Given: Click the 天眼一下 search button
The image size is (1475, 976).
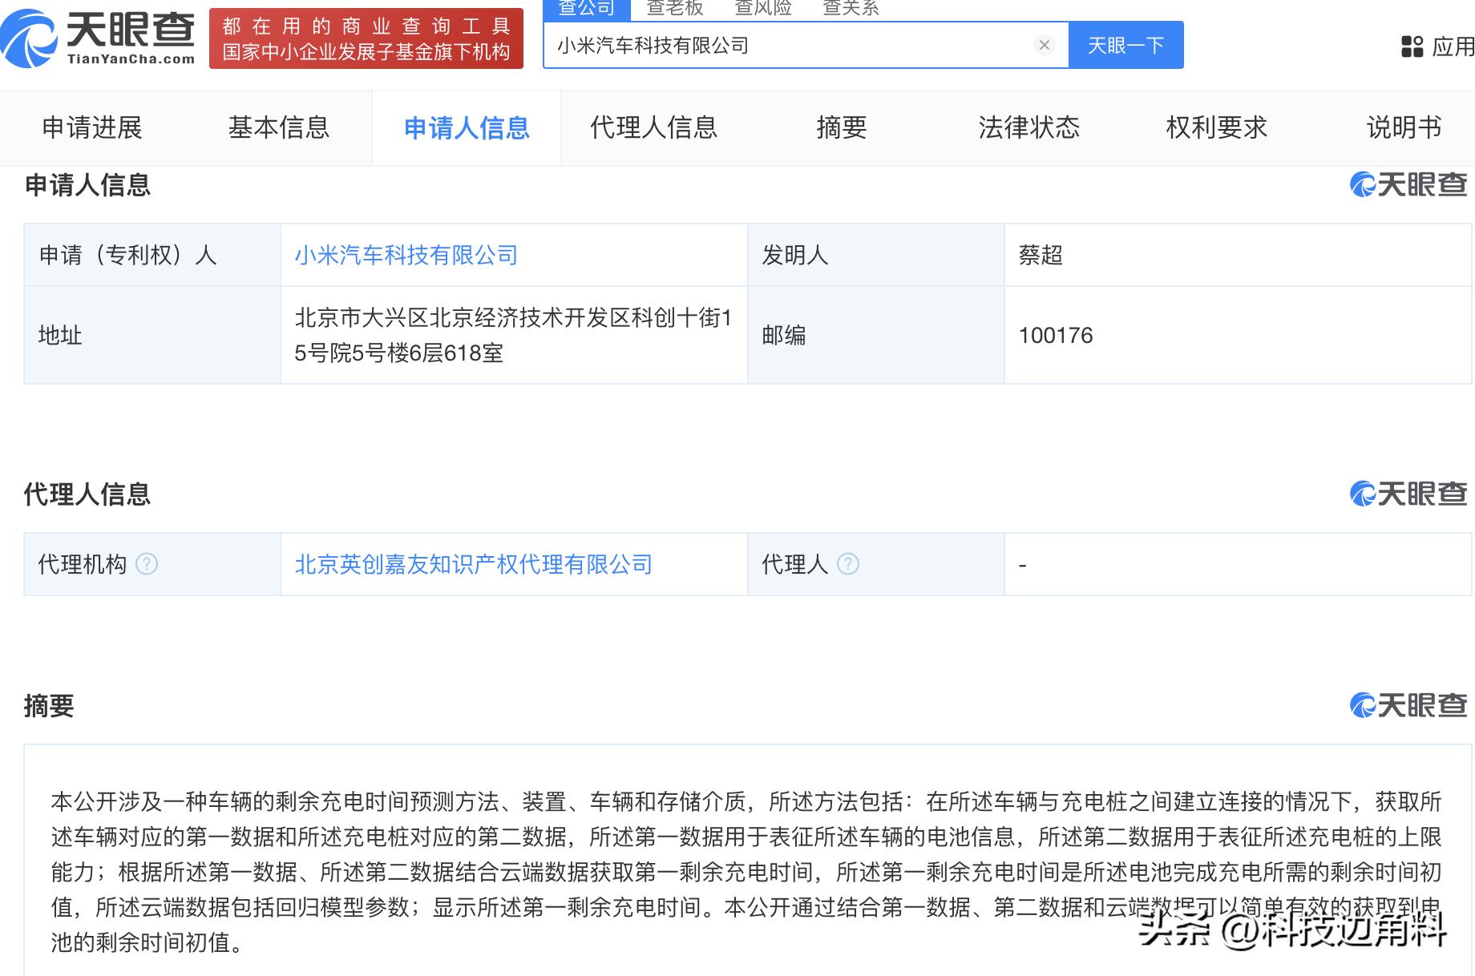Looking at the screenshot, I should [x=1125, y=45].
